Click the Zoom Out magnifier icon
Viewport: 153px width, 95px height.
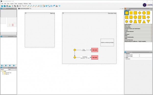(31, 6)
